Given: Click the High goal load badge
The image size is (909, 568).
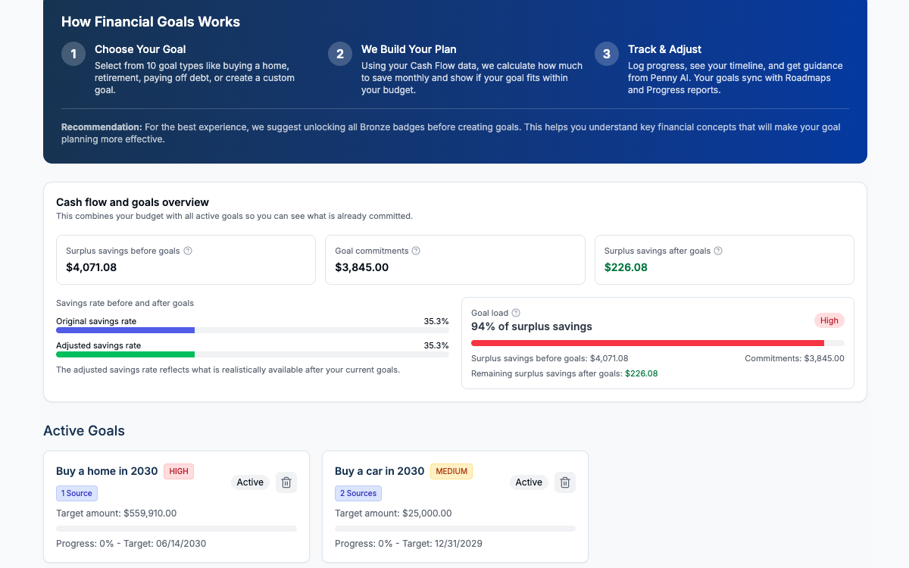Looking at the screenshot, I should tap(829, 320).
